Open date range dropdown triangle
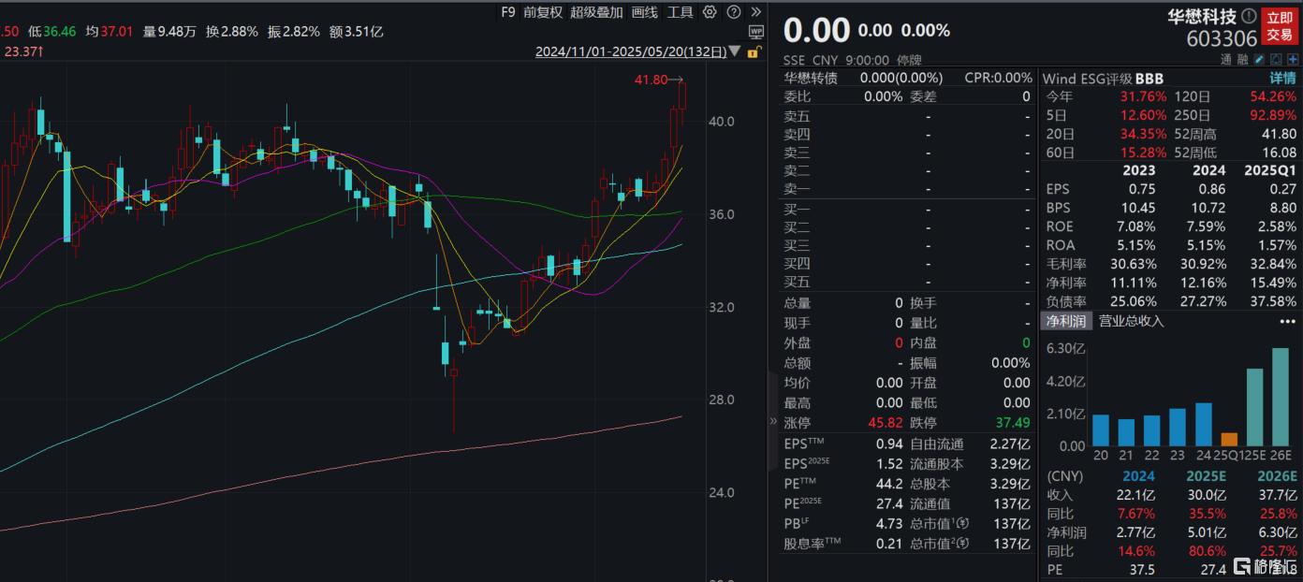This screenshot has width=1303, height=582. point(734,52)
